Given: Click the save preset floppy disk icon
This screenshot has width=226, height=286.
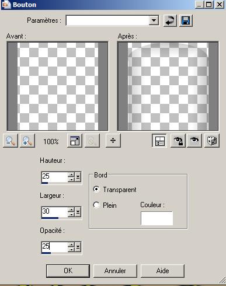Looking at the screenshot, I should pyautogui.click(x=186, y=20).
